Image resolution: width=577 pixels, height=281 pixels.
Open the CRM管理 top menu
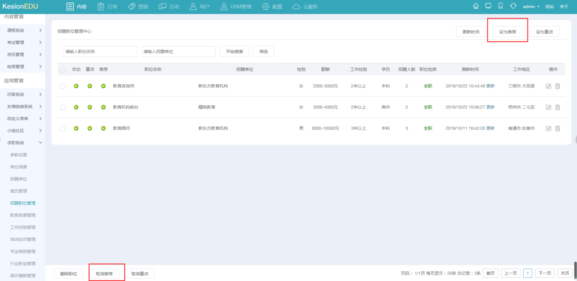tap(236, 7)
